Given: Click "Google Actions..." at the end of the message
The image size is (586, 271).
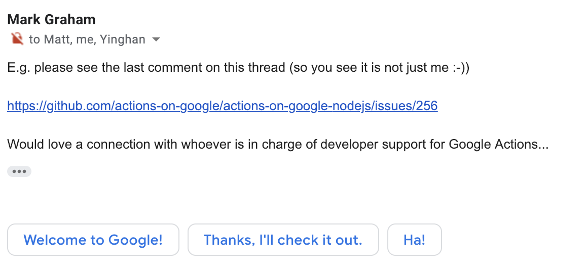Looking at the screenshot, I should (x=498, y=144).
